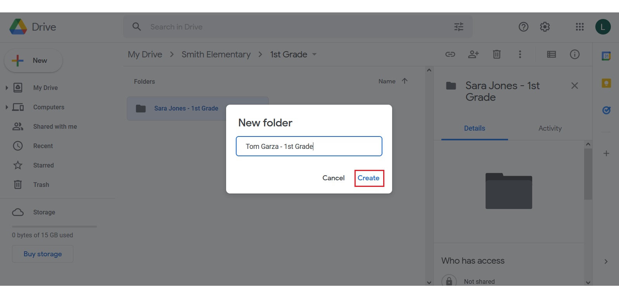Open the Settings gear icon
Image resolution: width=619 pixels, height=297 pixels.
coord(545,27)
